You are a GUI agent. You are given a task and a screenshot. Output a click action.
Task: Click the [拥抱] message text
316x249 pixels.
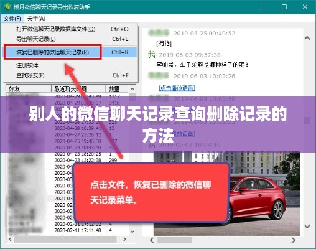coord(164,44)
